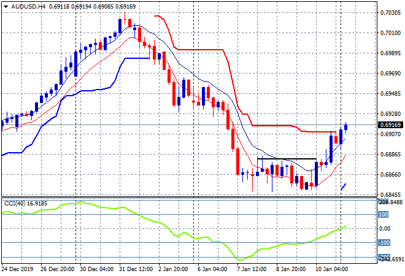Click the 0.69280 price axis label

(390, 114)
